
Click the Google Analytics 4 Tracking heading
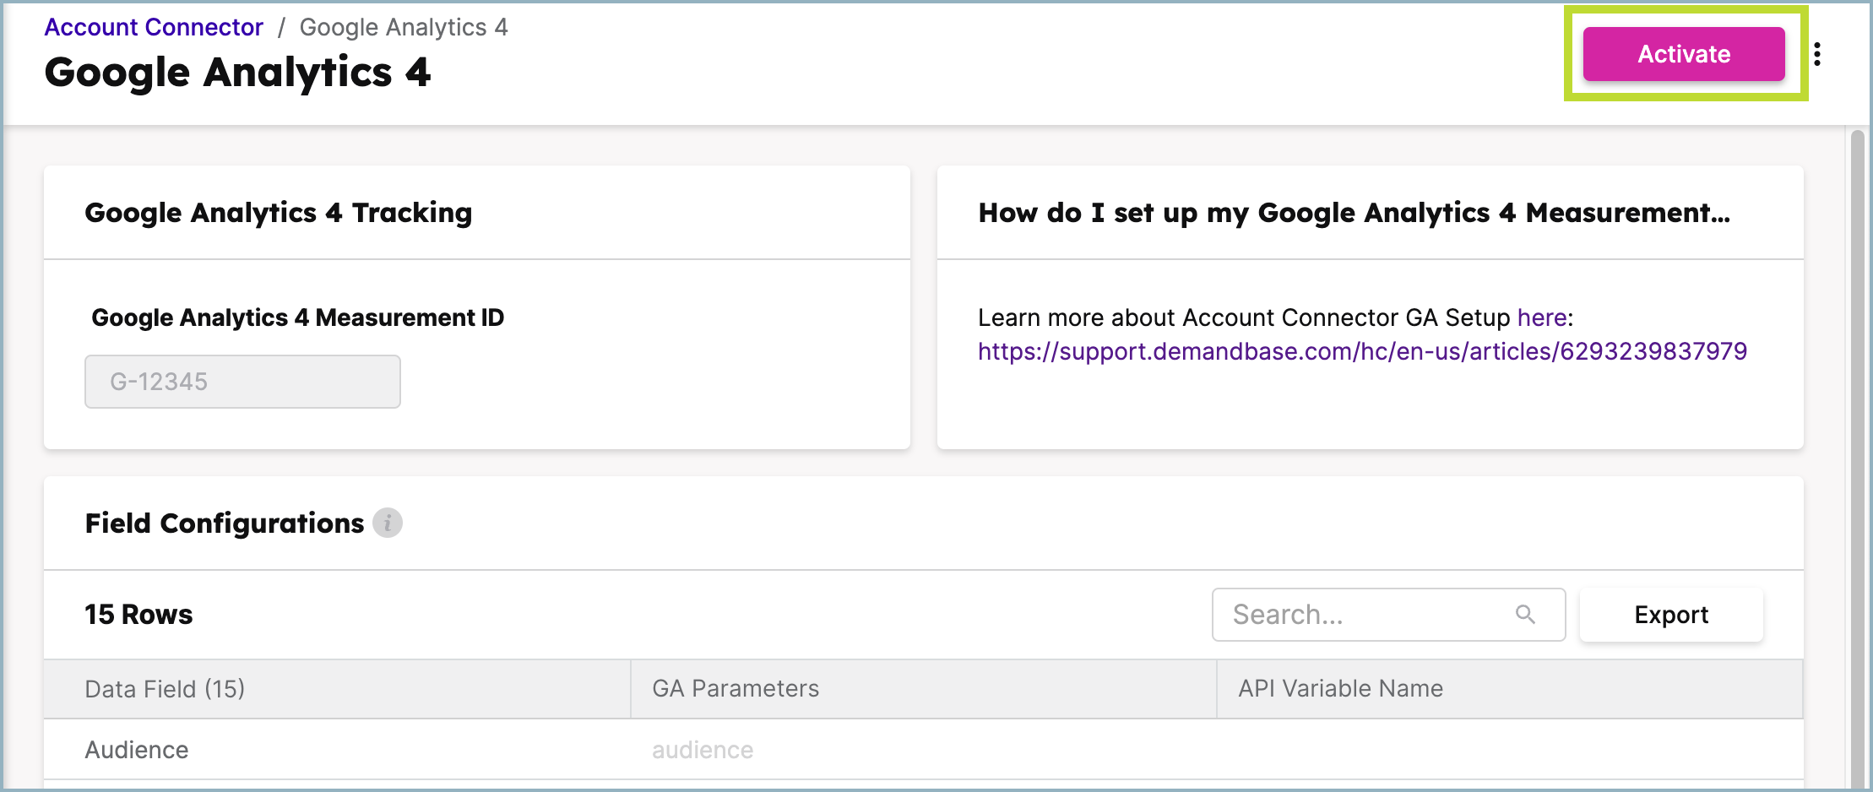(278, 213)
